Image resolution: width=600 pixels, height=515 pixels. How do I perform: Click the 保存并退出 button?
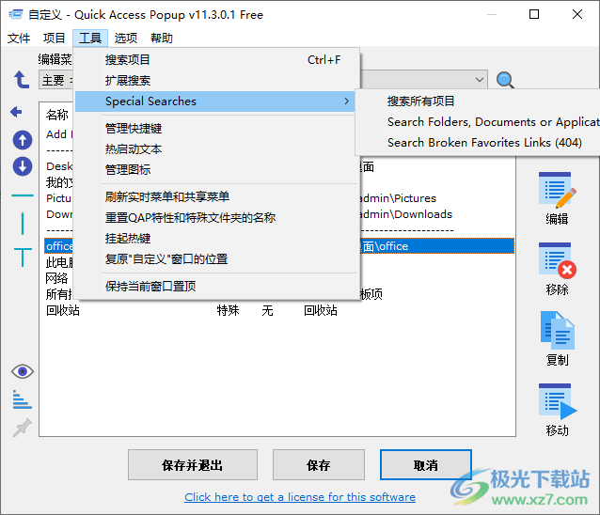pos(193,465)
